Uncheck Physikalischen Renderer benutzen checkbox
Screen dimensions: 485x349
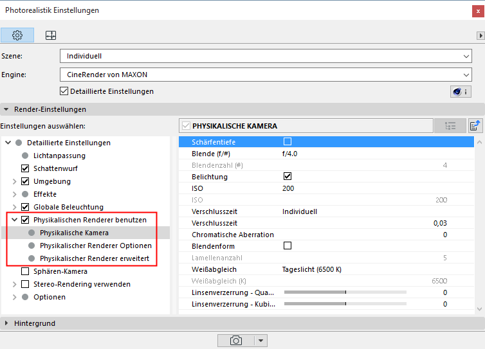pyautogui.click(x=25, y=220)
